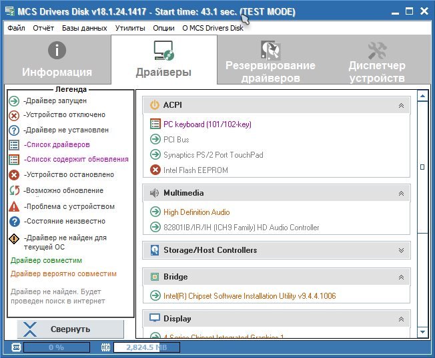Click the Список содержит обновления legend icon
The width and height of the screenshot is (435, 358).
pos(14,160)
